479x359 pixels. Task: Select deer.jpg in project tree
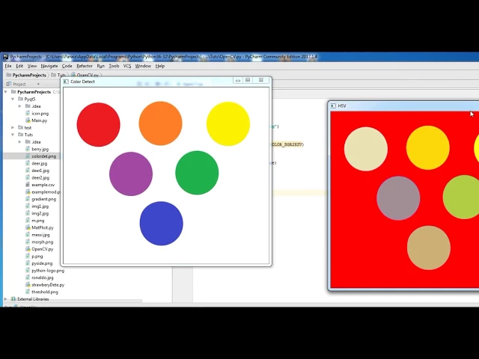pyautogui.click(x=40, y=163)
